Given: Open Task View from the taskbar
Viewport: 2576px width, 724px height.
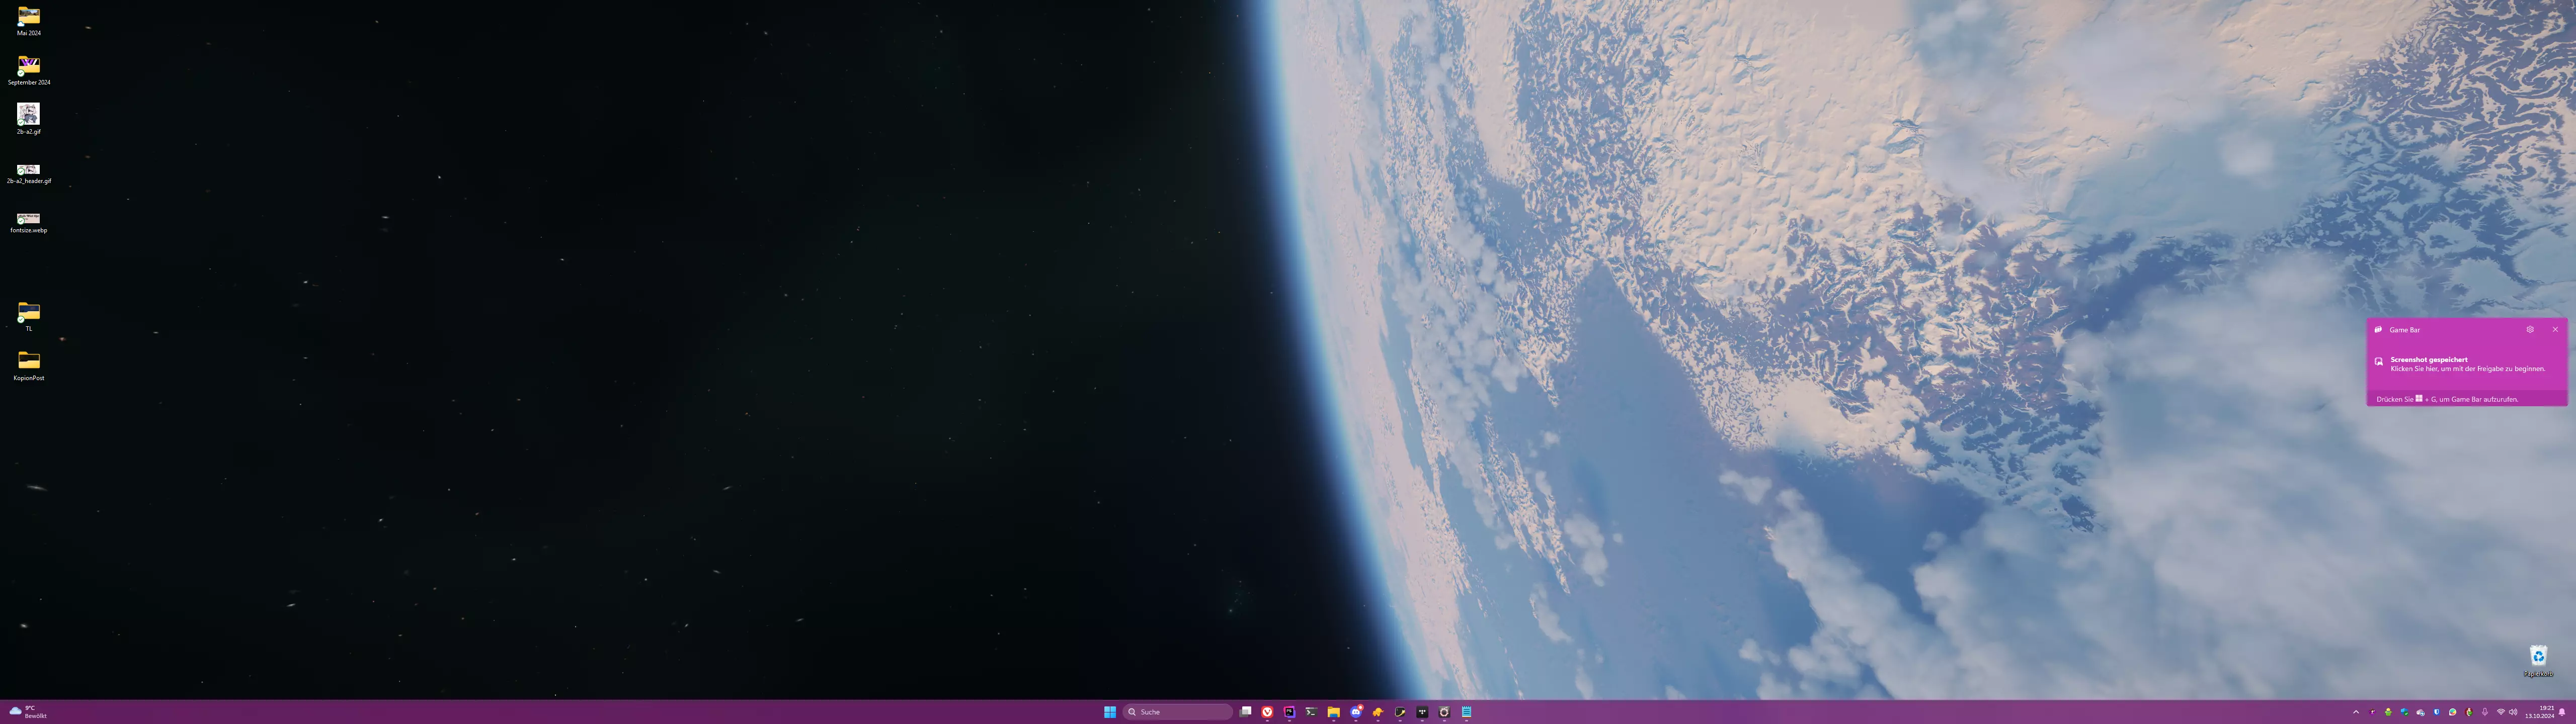Looking at the screenshot, I should tap(1245, 712).
